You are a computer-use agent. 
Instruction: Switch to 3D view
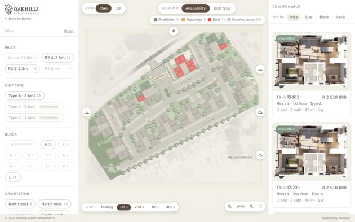118,8
